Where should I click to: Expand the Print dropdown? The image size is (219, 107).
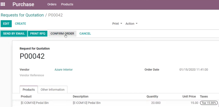pyautogui.click(x=117, y=24)
